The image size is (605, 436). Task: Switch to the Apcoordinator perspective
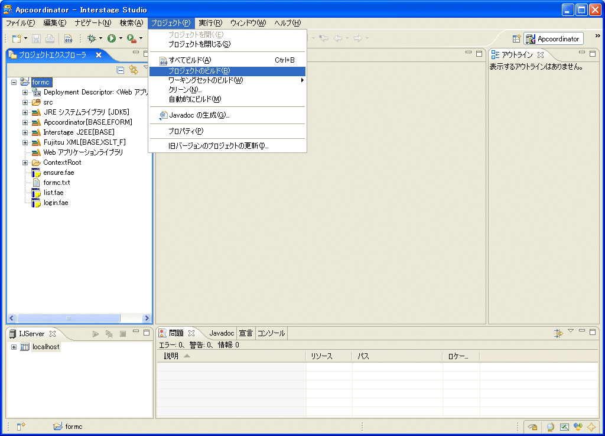554,39
